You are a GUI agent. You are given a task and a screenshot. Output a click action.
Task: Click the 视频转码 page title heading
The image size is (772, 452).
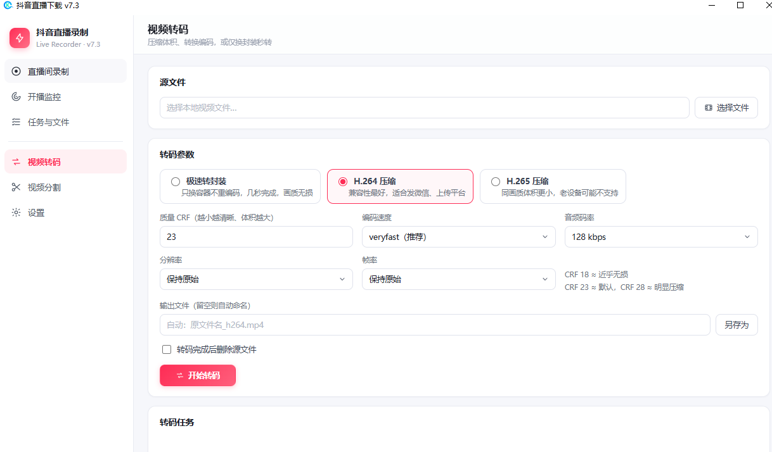point(168,30)
